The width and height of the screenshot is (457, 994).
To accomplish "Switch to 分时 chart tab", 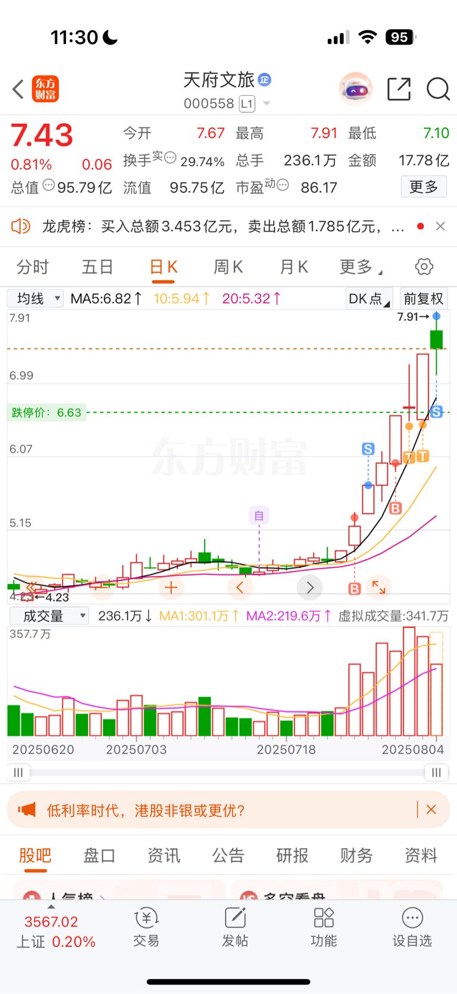I will 33,267.
